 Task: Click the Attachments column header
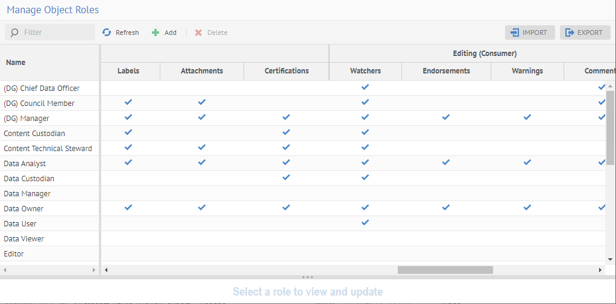202,71
